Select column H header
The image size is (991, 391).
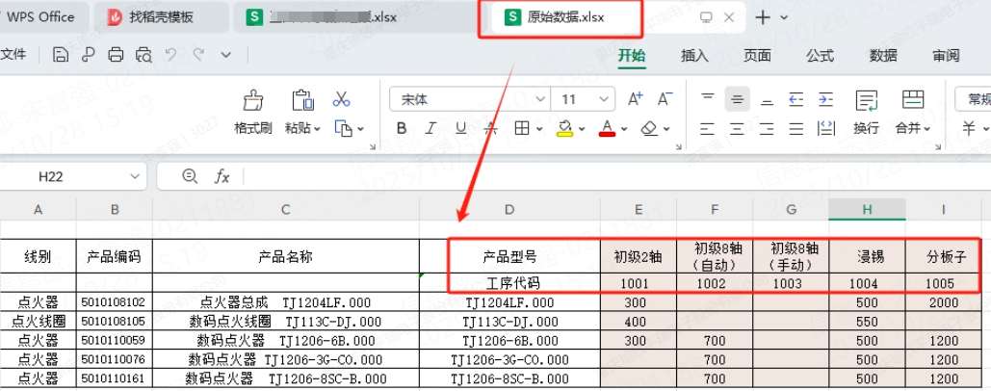tap(867, 209)
